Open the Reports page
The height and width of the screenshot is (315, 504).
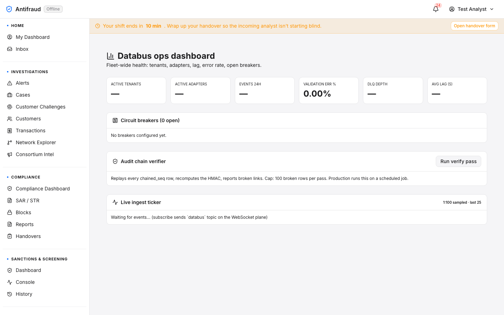coord(44,224)
